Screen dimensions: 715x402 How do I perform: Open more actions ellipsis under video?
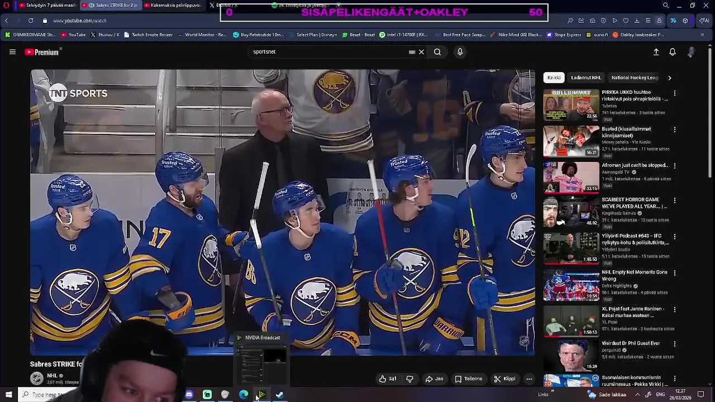point(529,379)
